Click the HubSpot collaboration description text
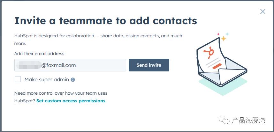The height and width of the screenshot is (132, 274). pos(98,40)
